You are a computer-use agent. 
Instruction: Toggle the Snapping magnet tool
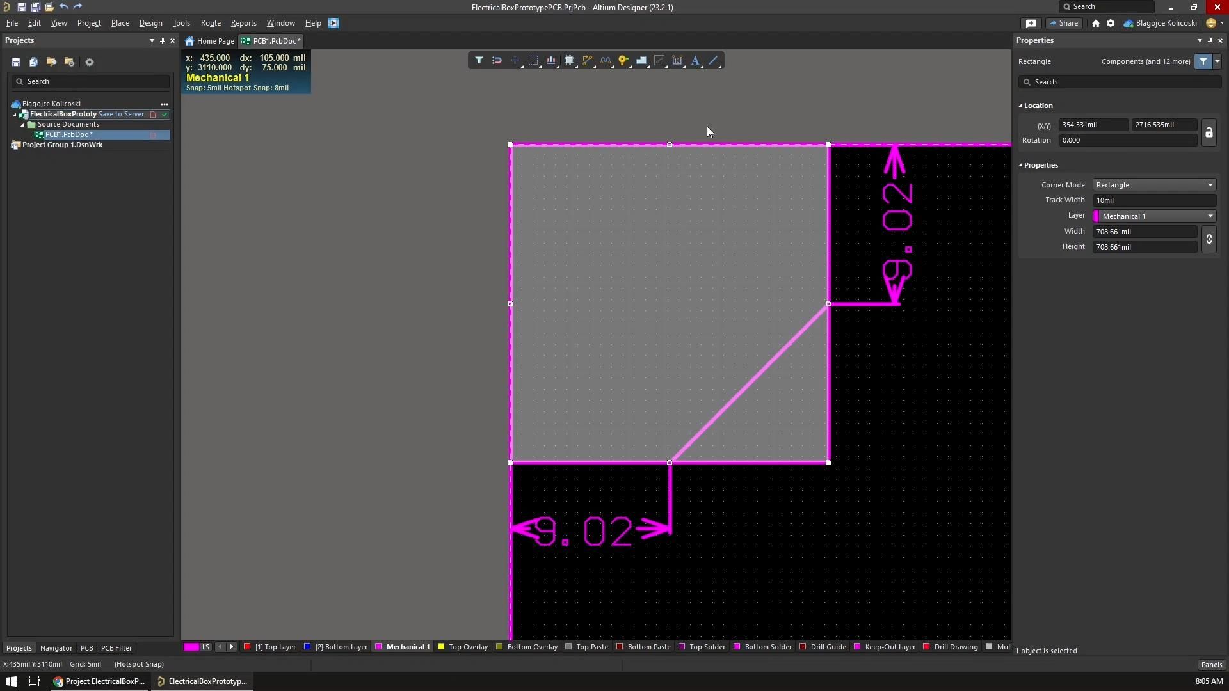497,60
